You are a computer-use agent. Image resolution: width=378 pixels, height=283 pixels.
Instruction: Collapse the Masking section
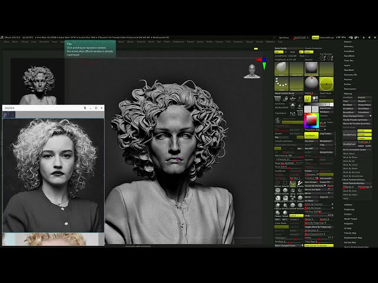pos(348,94)
